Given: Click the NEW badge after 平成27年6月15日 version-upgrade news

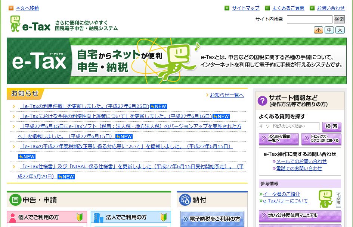Looking at the screenshot, I should [124, 137].
